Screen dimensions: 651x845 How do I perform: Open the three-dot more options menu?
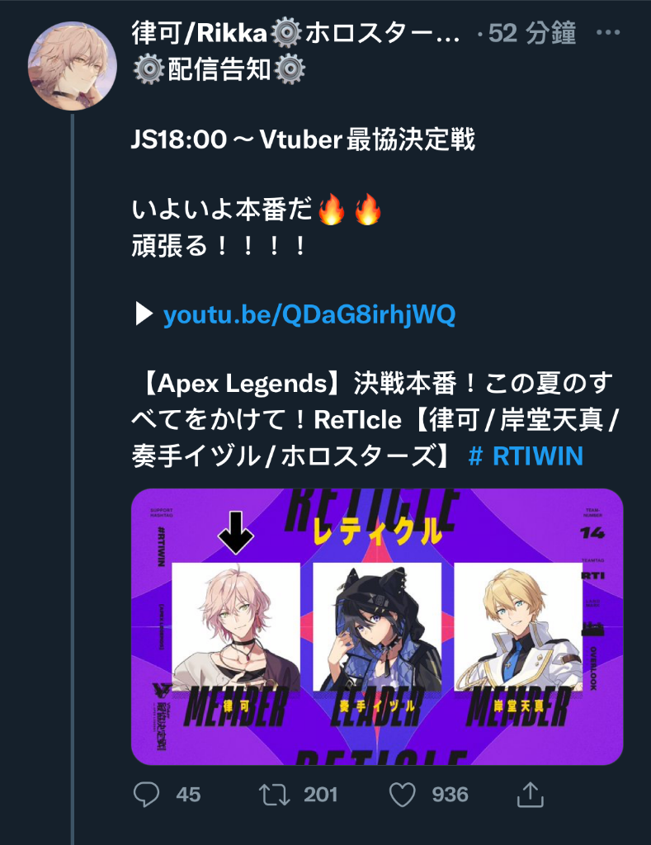pos(608,33)
